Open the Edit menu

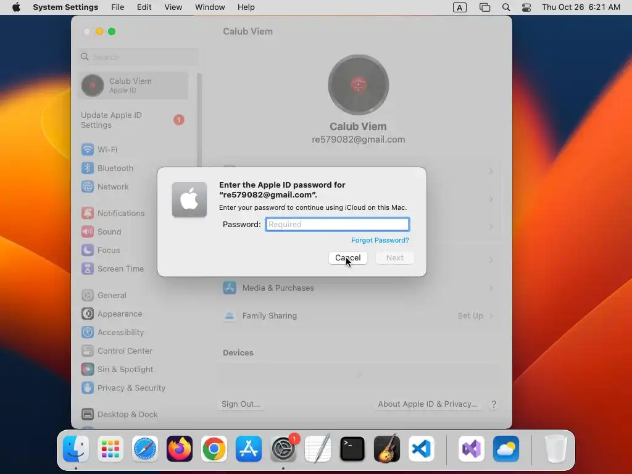144,7
